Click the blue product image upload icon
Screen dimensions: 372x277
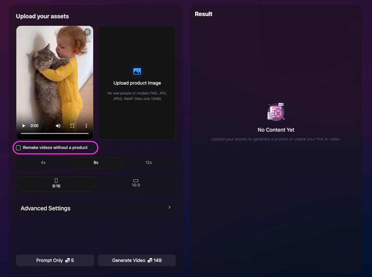click(137, 71)
